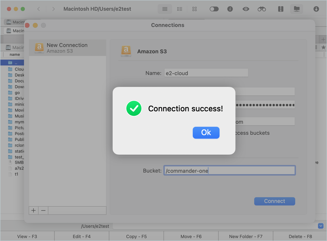The image size is (327, 241).
Task: Click the blue Connect button
Action: click(274, 201)
